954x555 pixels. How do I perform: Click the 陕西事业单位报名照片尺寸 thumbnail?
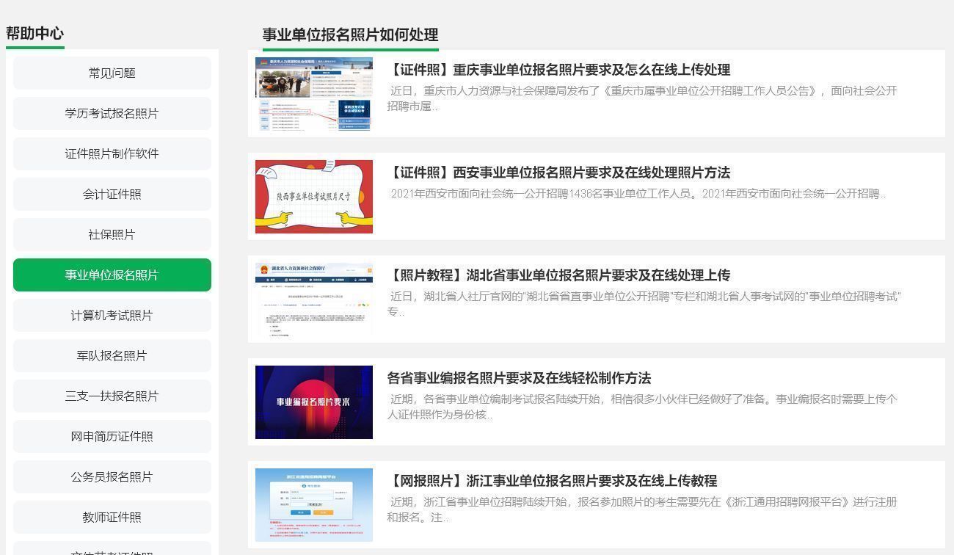pos(313,197)
